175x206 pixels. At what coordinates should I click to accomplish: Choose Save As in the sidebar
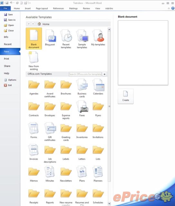point(10,20)
